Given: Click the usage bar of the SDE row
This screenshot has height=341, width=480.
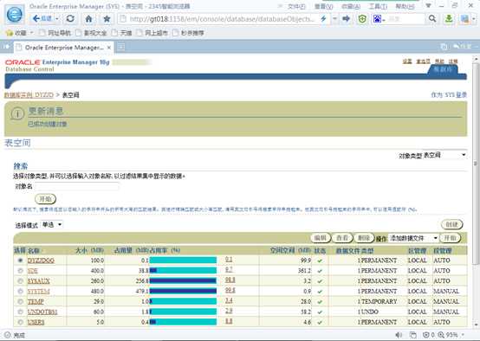Looking at the screenshot, I should (183, 271).
